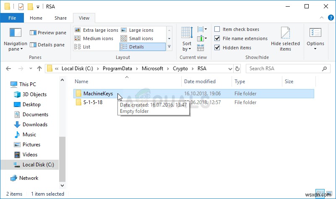Uncheck File name extensions
Screen dimensions: 336x199
pos(217,38)
